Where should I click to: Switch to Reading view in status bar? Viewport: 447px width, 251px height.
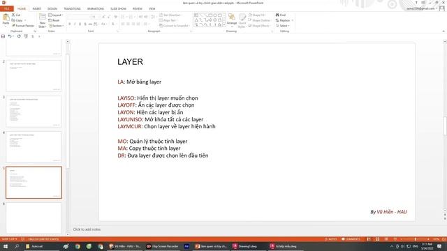coord(386,239)
